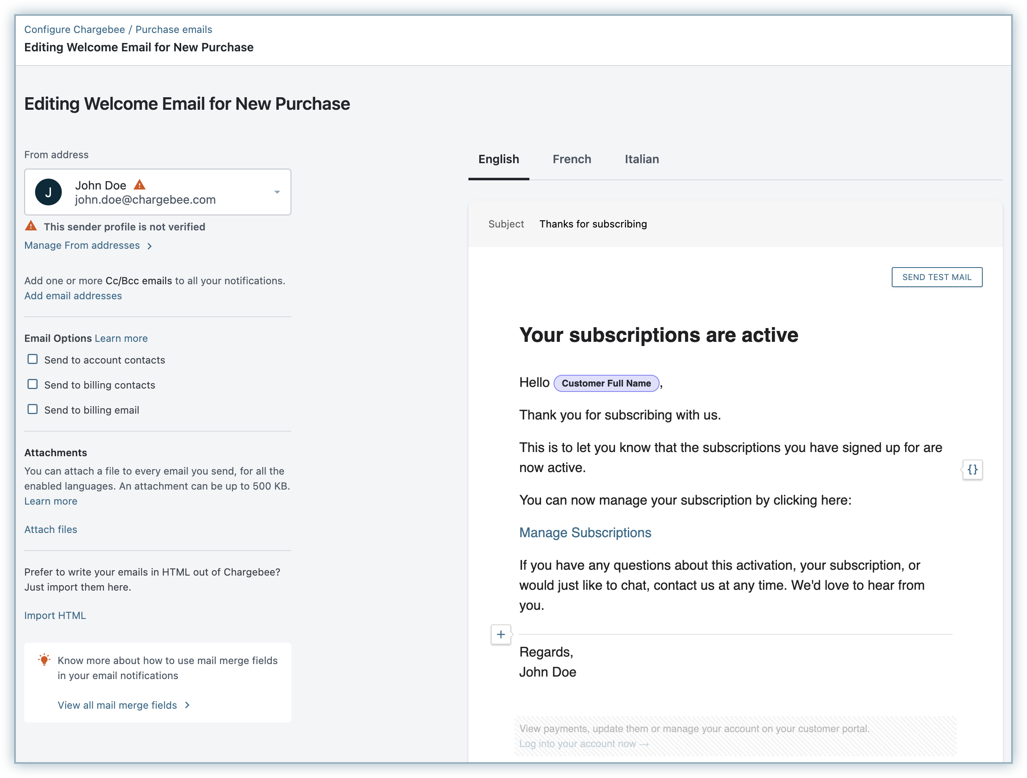Click warning triangle beside John Doe name
Viewport: 1027px width, 778px height.
[139, 185]
